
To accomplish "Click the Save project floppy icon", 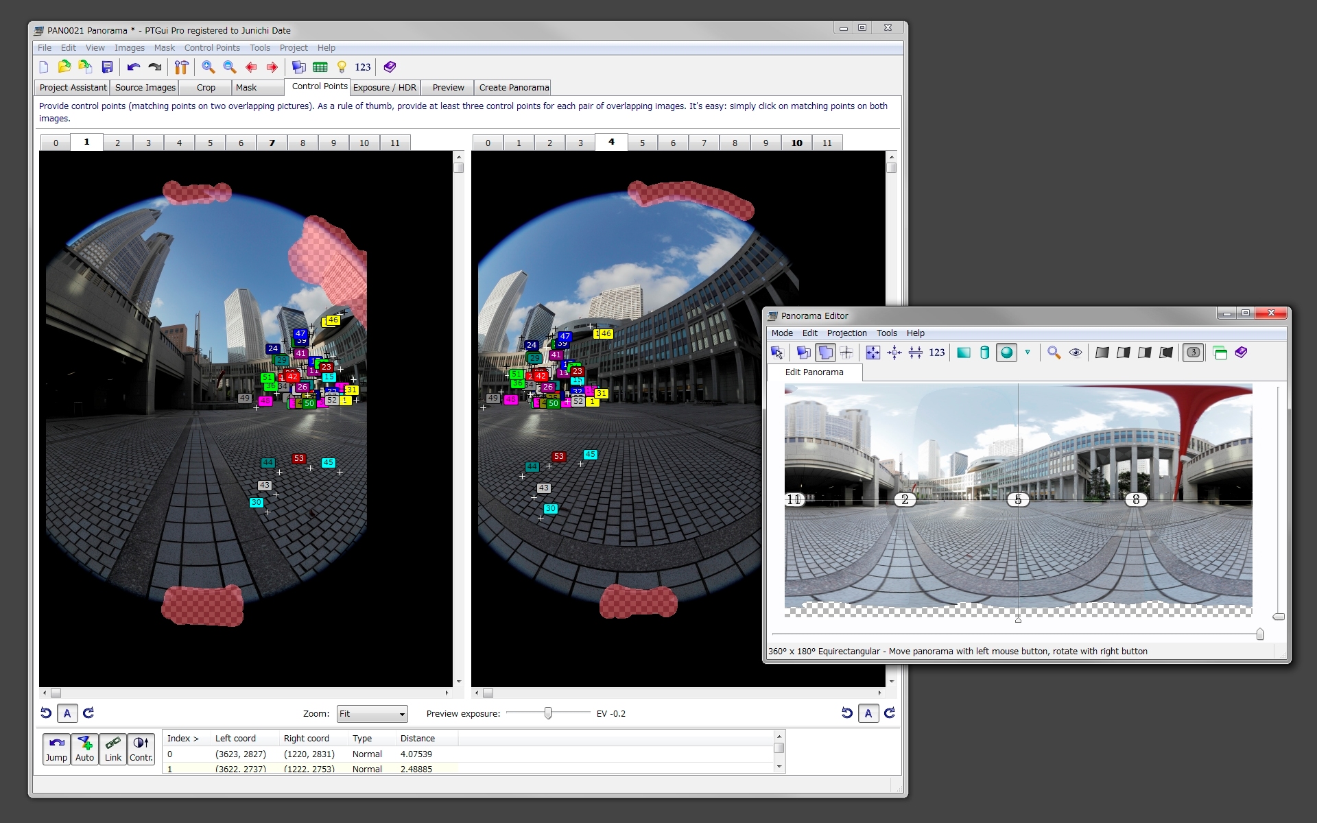I will tap(107, 67).
